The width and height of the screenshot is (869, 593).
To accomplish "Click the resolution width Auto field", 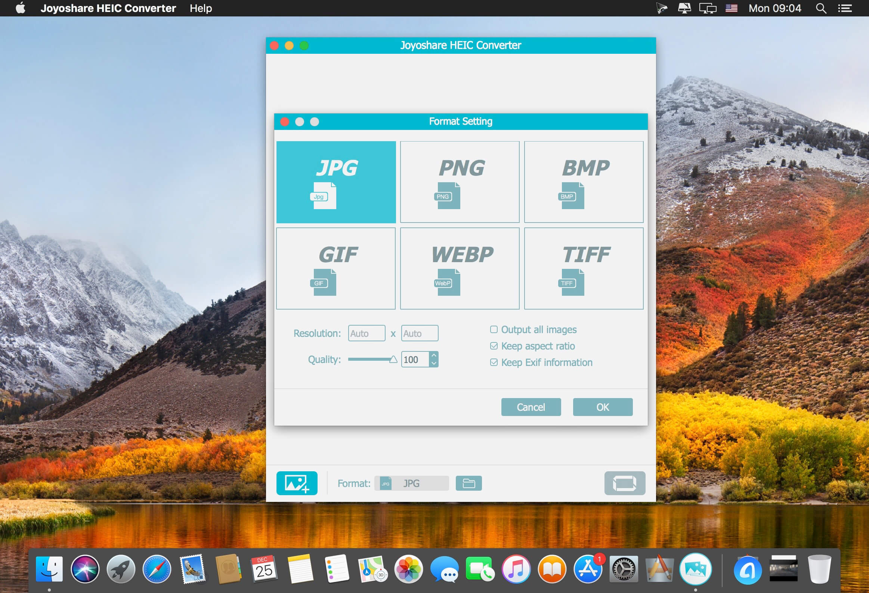I will click(x=367, y=333).
